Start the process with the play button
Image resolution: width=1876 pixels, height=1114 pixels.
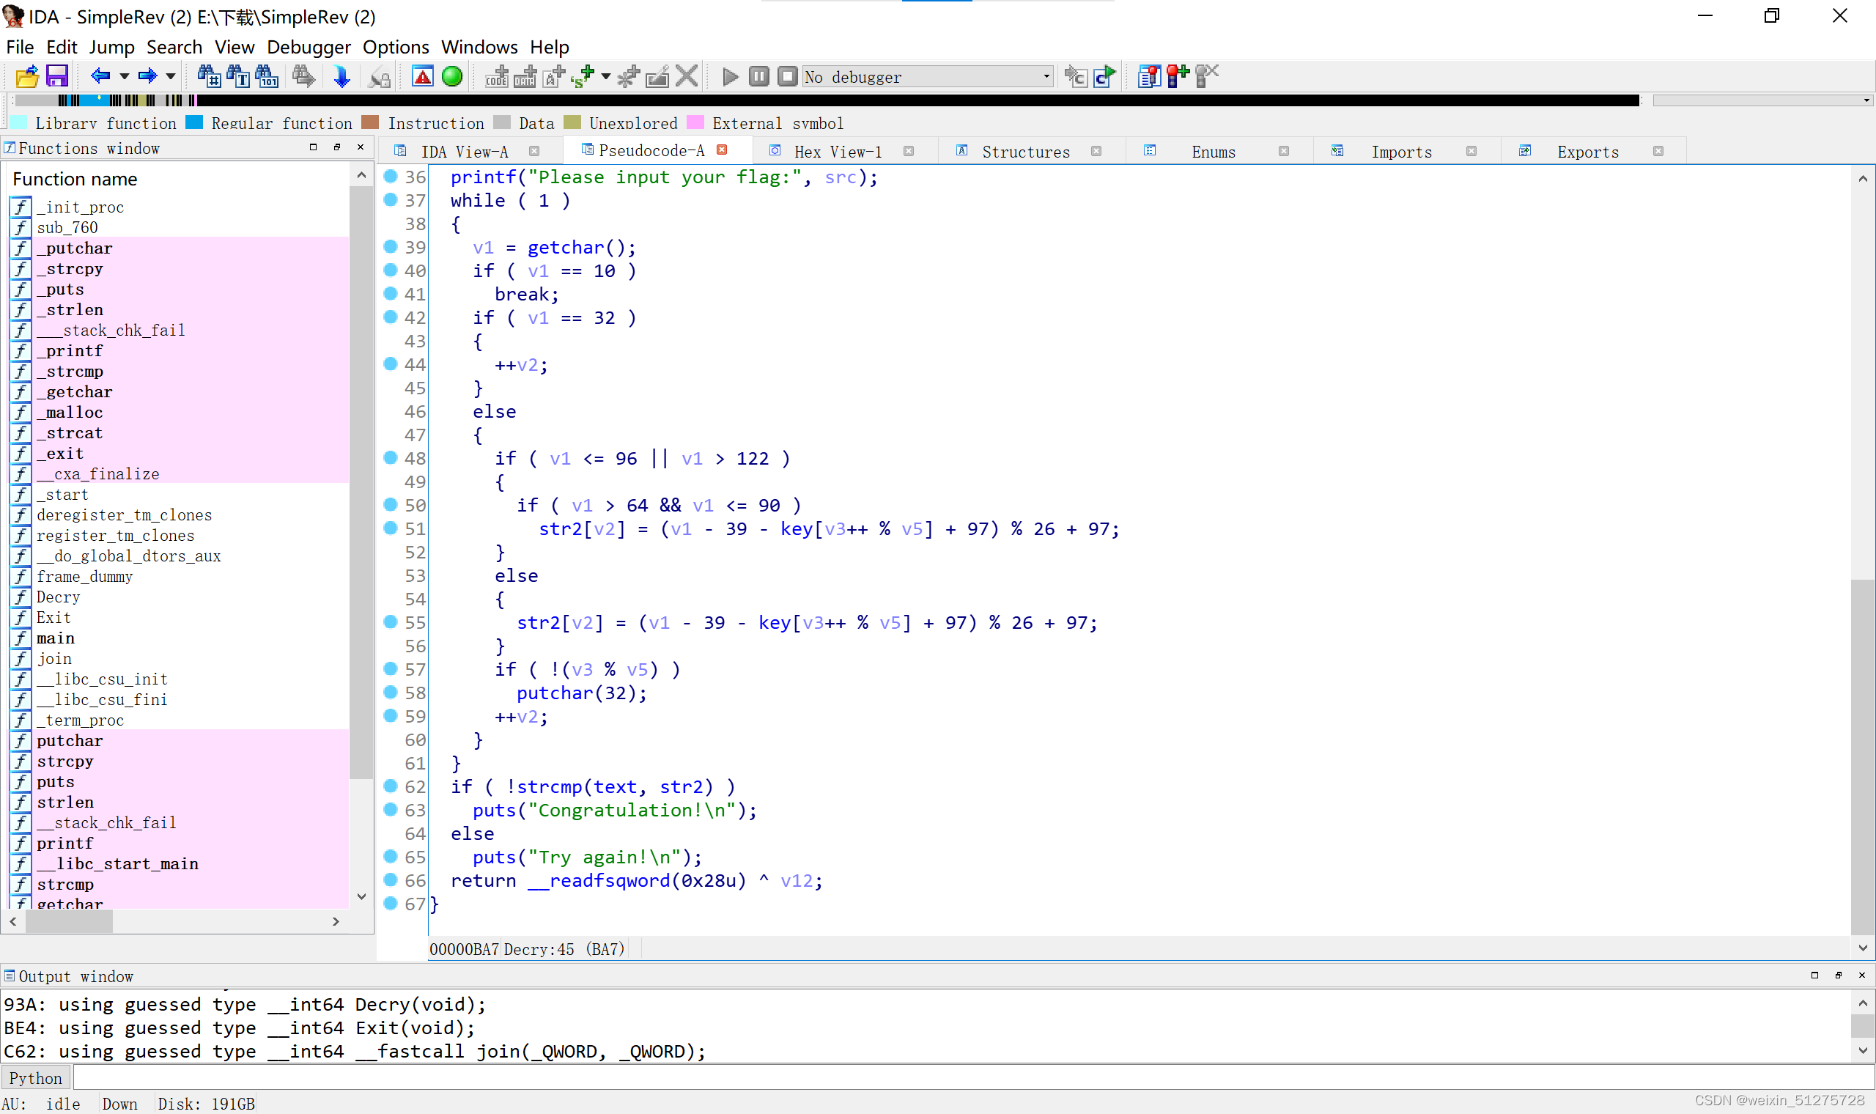pos(730,76)
